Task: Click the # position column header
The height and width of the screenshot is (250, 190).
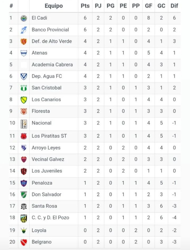Action: tap(11, 6)
